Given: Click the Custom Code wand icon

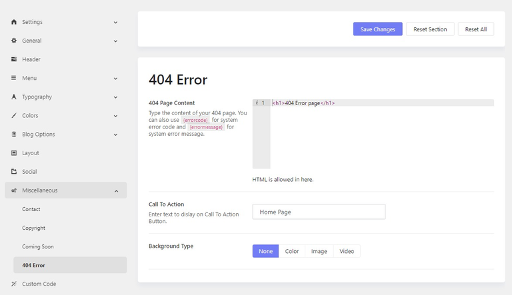Looking at the screenshot, I should pos(14,284).
